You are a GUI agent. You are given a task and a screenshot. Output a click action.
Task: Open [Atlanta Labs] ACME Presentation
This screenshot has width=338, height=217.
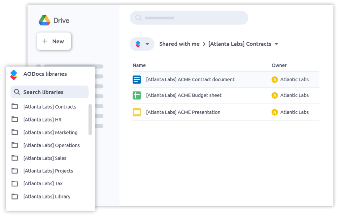click(183, 112)
